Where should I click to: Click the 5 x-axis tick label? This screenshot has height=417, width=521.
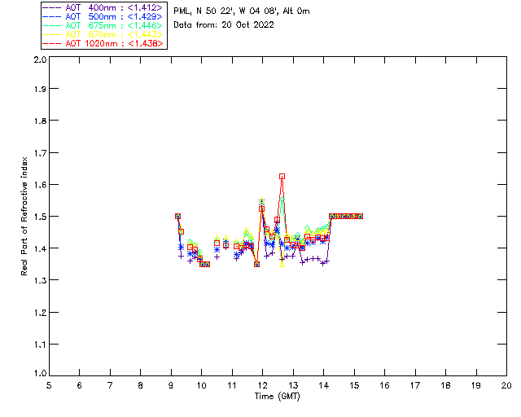tap(49, 385)
